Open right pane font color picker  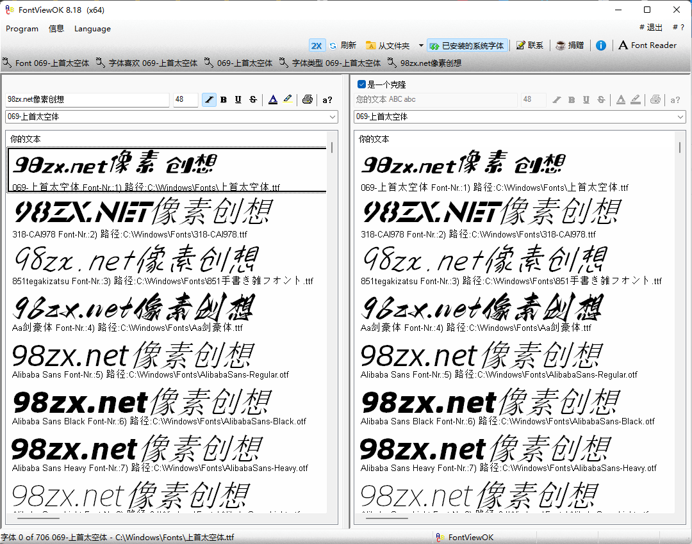[x=621, y=100]
